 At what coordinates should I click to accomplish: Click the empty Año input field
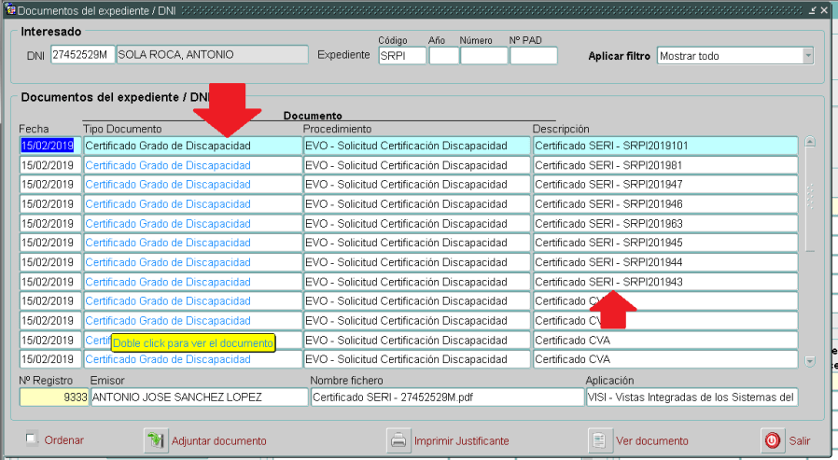(443, 56)
